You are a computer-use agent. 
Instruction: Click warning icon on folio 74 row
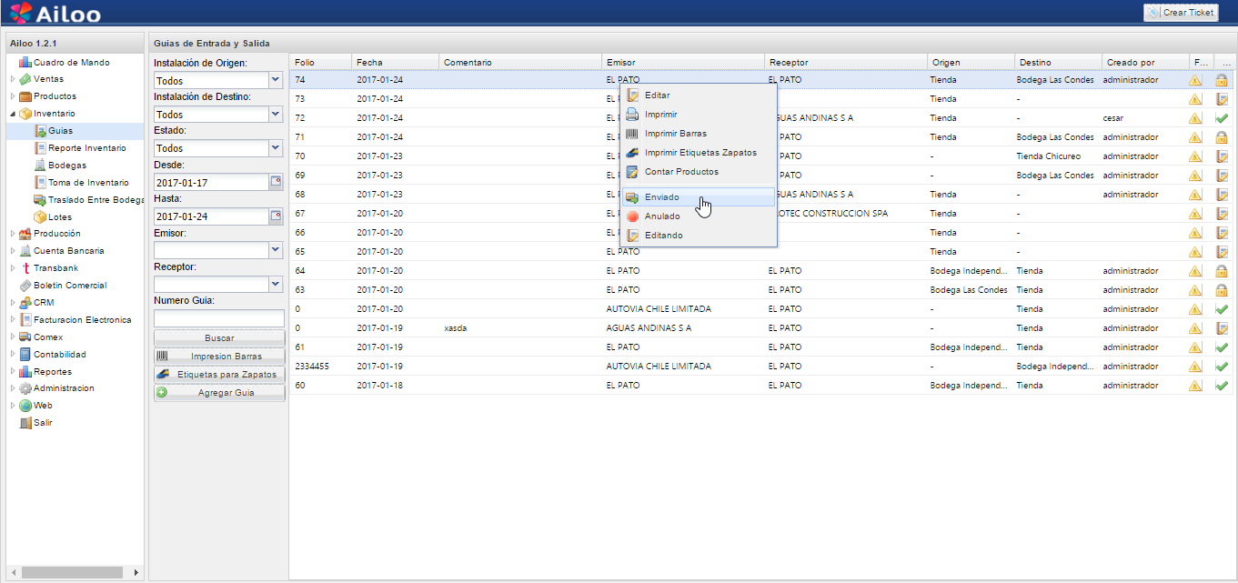[x=1195, y=80]
